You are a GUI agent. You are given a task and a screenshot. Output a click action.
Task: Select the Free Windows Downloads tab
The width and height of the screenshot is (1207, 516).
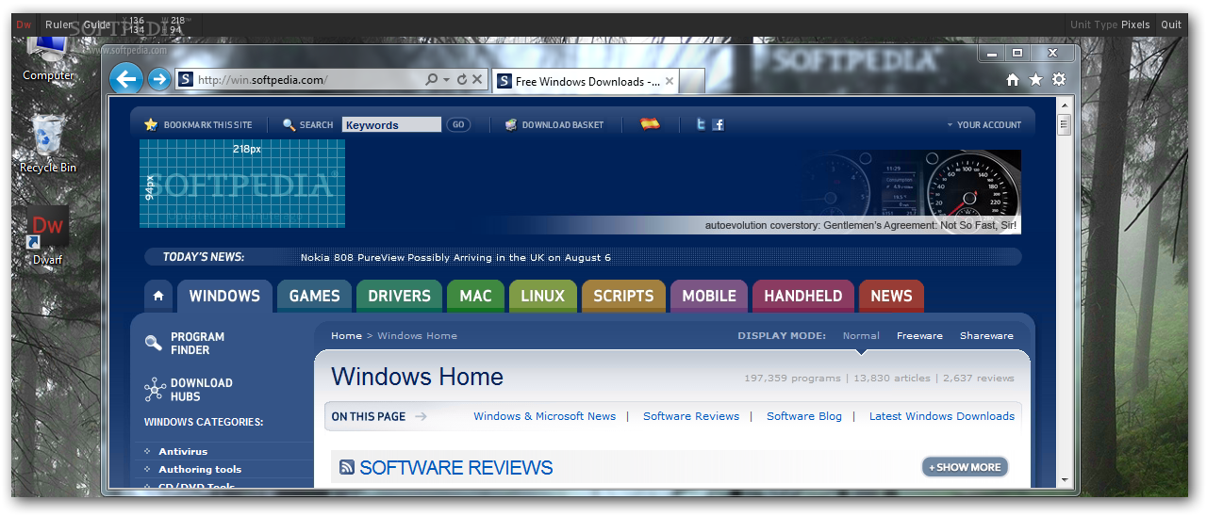585,81
